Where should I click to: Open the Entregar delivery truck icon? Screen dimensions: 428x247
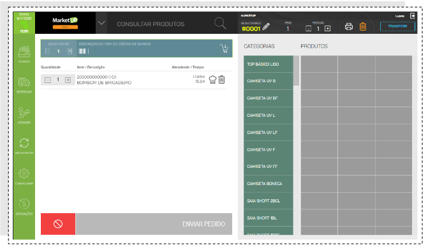(x=24, y=82)
